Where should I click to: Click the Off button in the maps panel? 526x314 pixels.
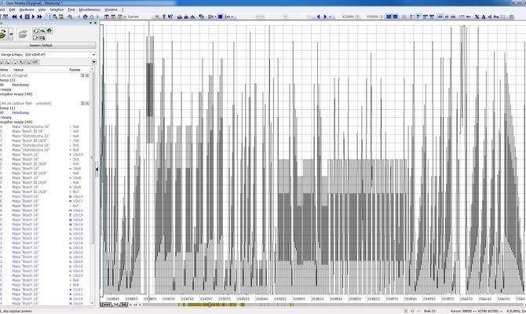(x=35, y=61)
